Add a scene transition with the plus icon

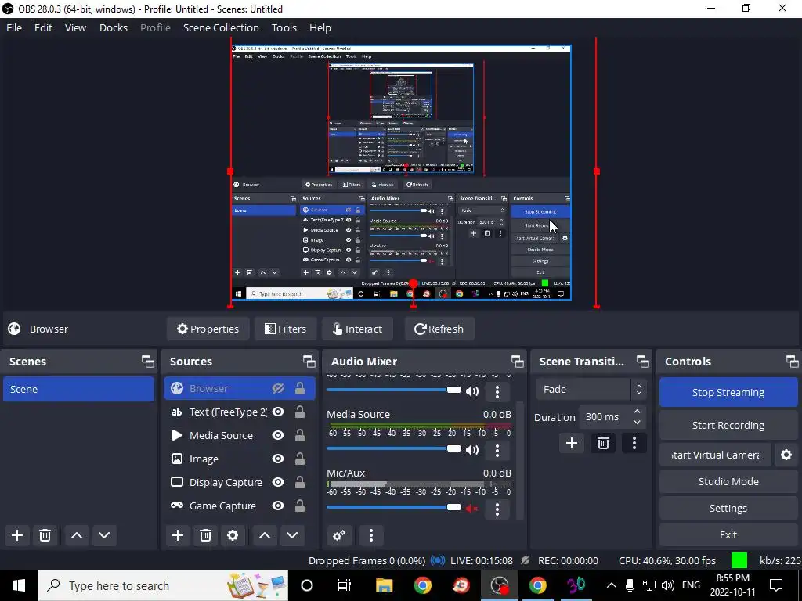click(571, 443)
